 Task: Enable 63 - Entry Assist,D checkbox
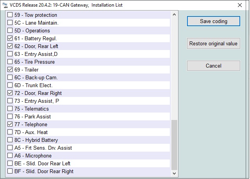coord(10,54)
